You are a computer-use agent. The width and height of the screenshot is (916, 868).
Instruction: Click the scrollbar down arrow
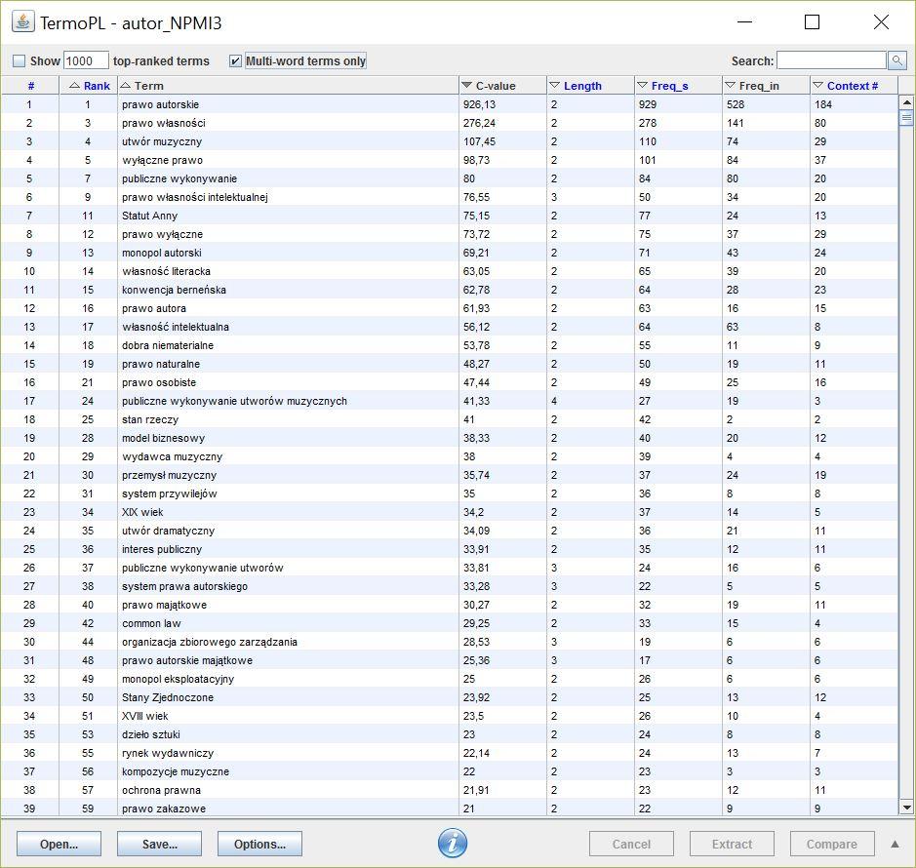[906, 808]
